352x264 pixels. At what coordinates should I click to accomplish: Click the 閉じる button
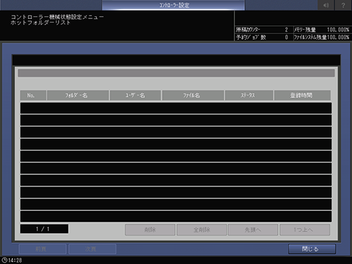(x=312, y=249)
